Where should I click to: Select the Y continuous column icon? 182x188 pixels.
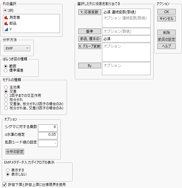coord(6,29)
